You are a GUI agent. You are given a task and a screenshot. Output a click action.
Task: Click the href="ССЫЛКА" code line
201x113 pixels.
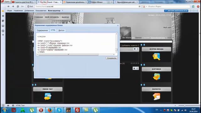pyautogui.click(x=52, y=50)
